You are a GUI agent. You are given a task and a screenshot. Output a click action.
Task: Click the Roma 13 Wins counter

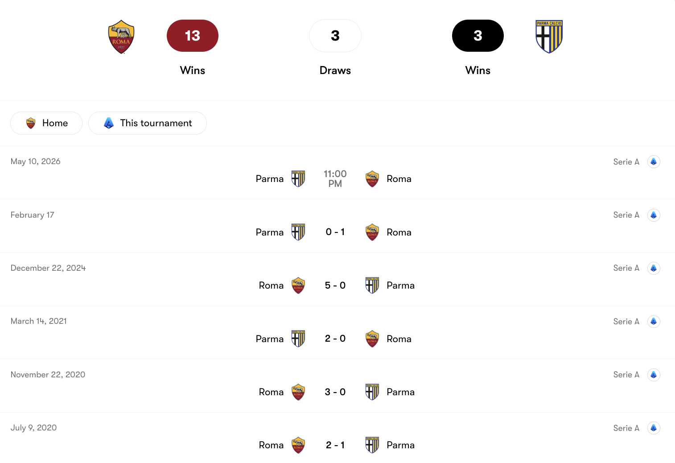pos(192,36)
